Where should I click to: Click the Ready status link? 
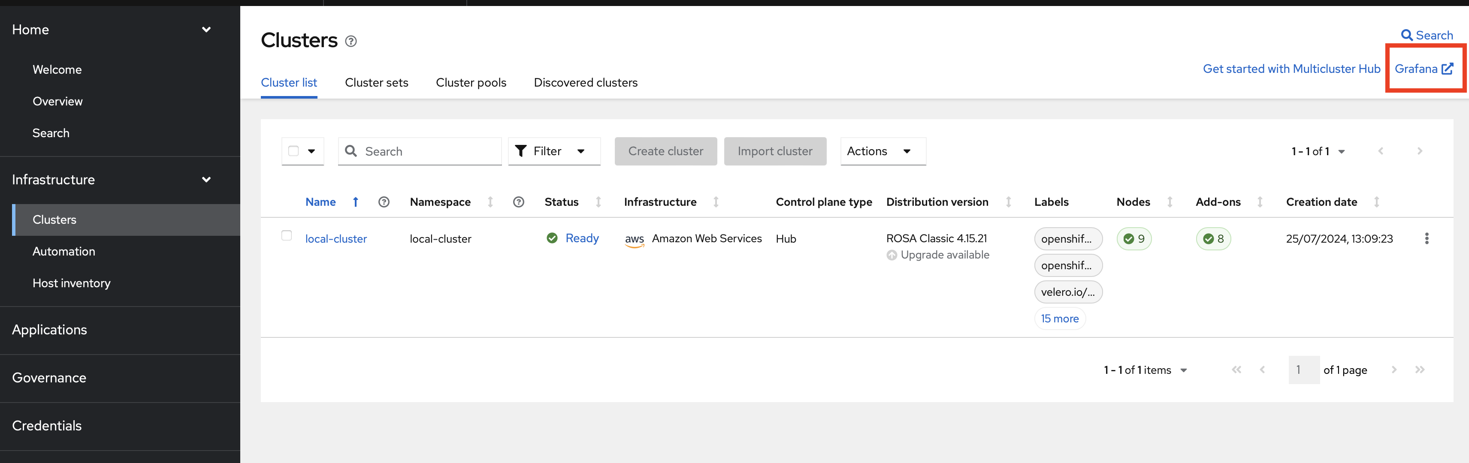coord(582,238)
